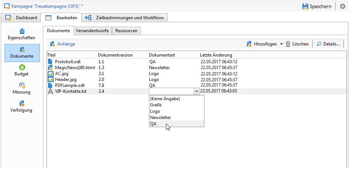Switch to Versandentwürfe tab

coord(92,31)
